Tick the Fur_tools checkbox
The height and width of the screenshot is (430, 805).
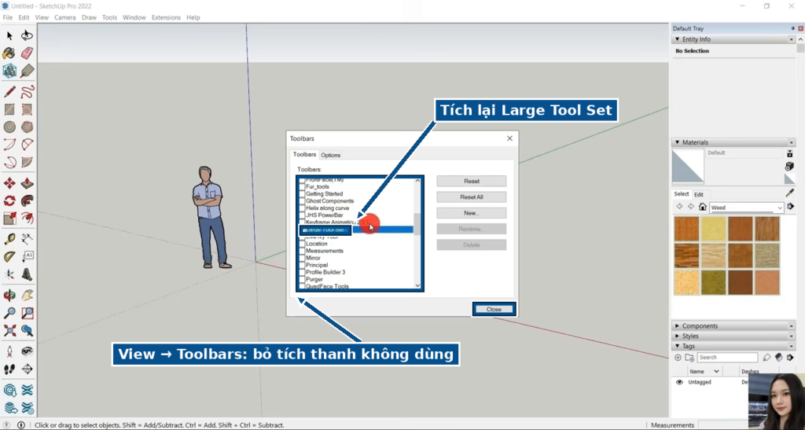(x=302, y=187)
